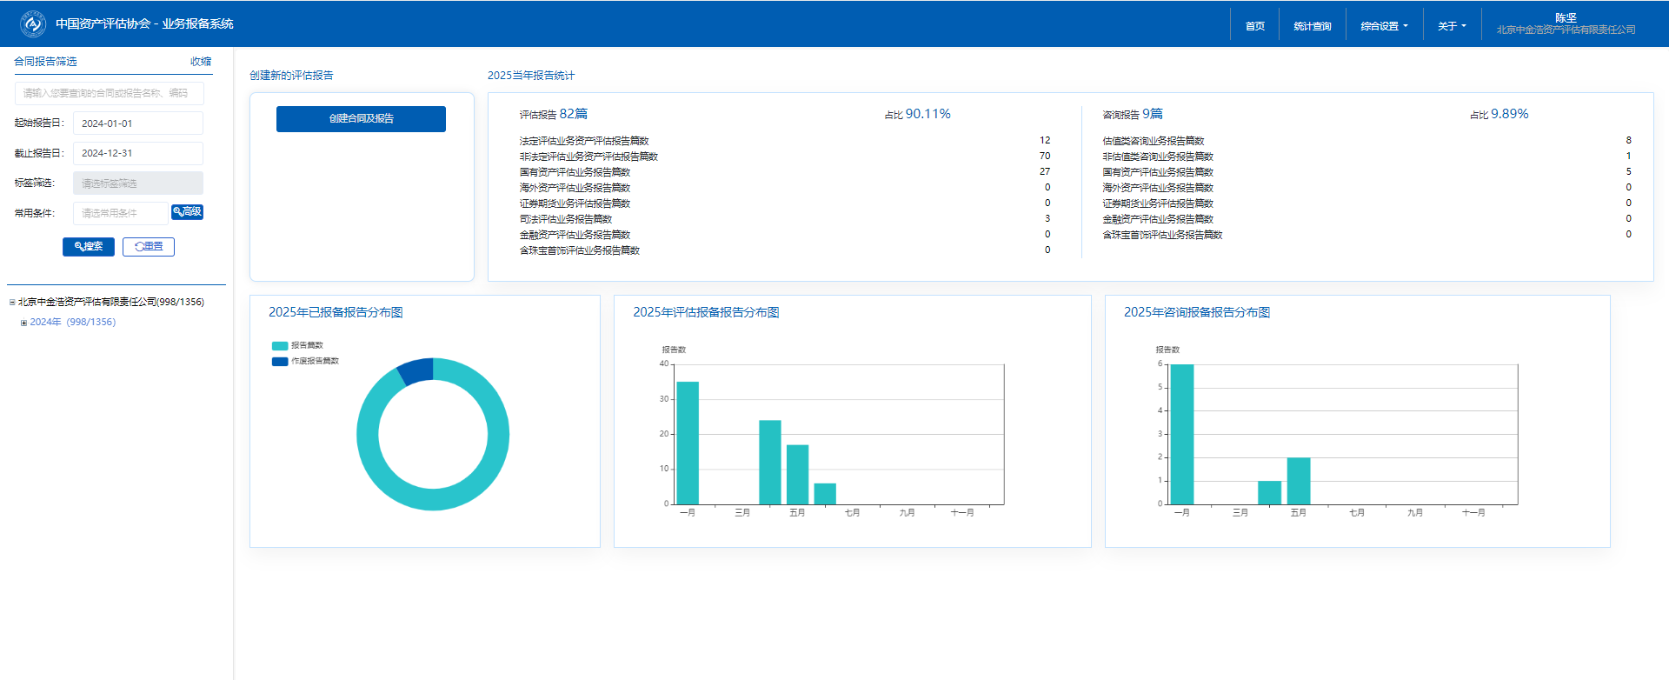Toggle the teal 报告篇数 legend swatch
1669x680 pixels.
(280, 346)
